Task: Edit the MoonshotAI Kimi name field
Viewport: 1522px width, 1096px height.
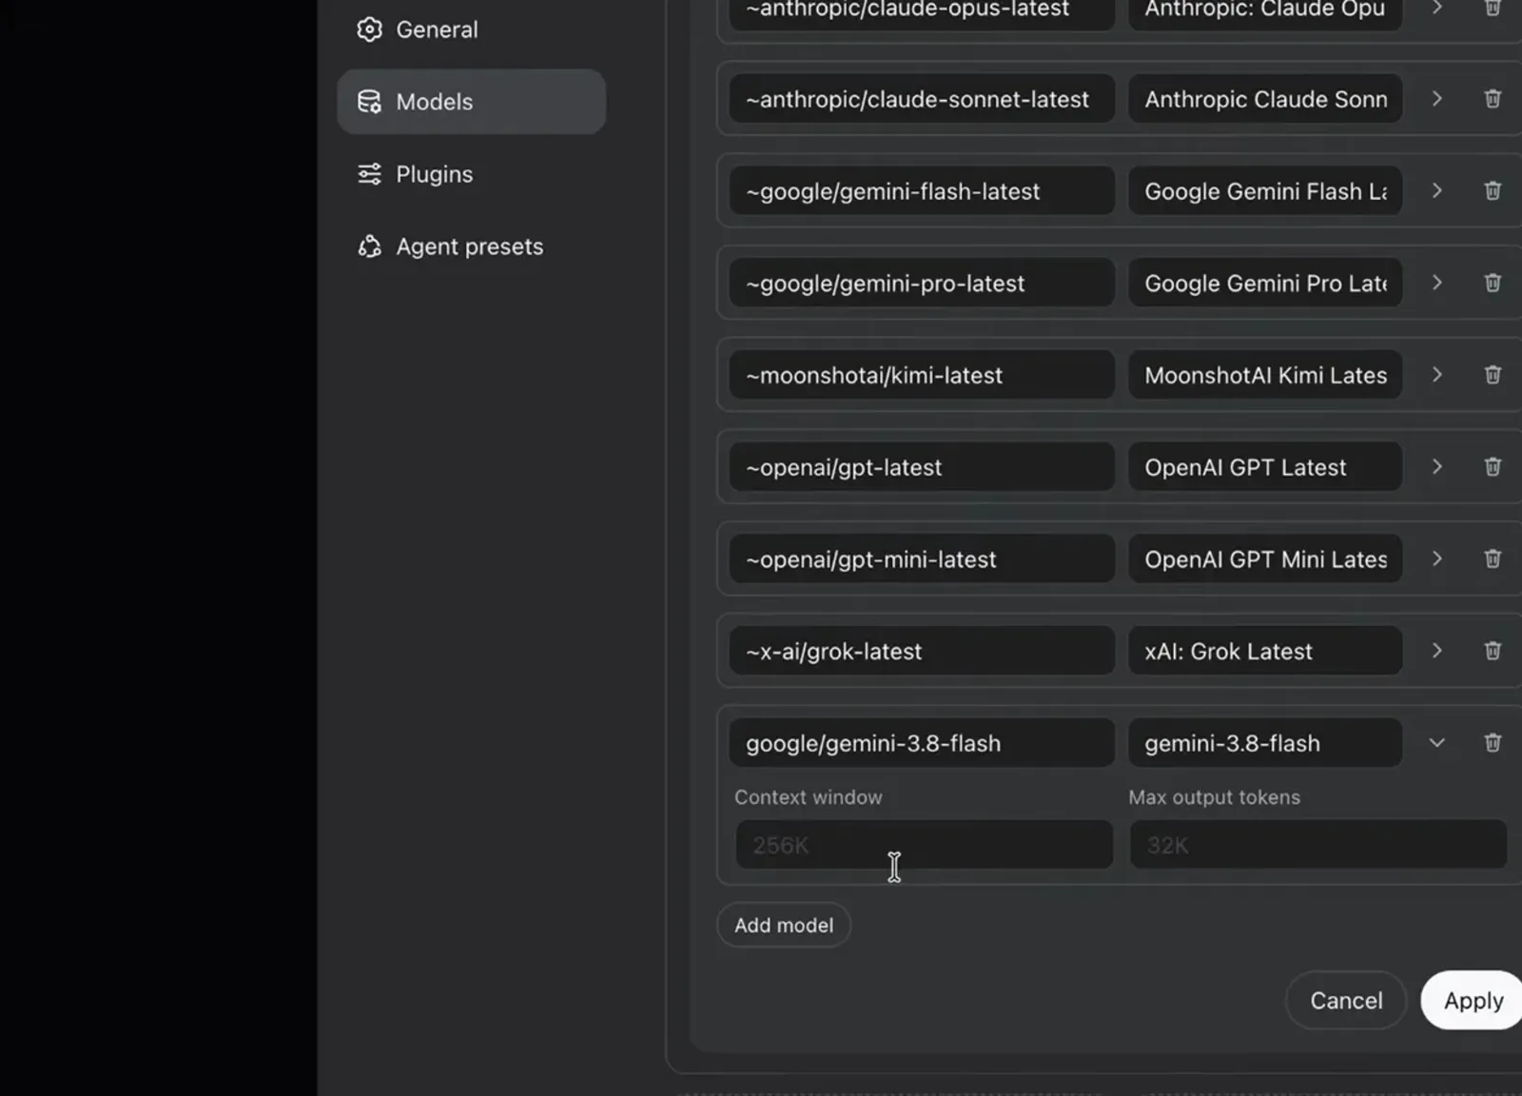Action: [x=1265, y=375]
